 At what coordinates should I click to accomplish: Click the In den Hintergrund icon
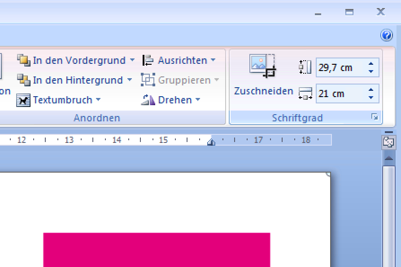point(23,80)
